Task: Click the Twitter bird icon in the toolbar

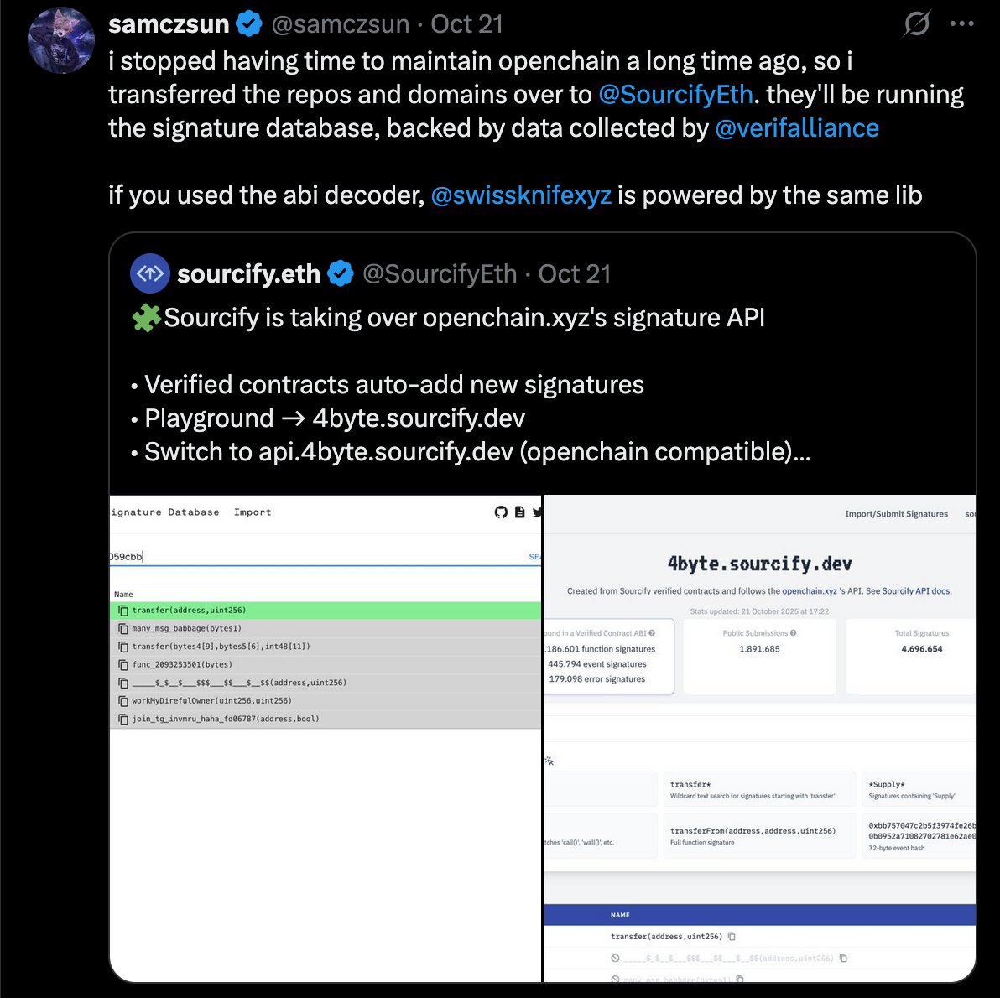Action: click(537, 512)
